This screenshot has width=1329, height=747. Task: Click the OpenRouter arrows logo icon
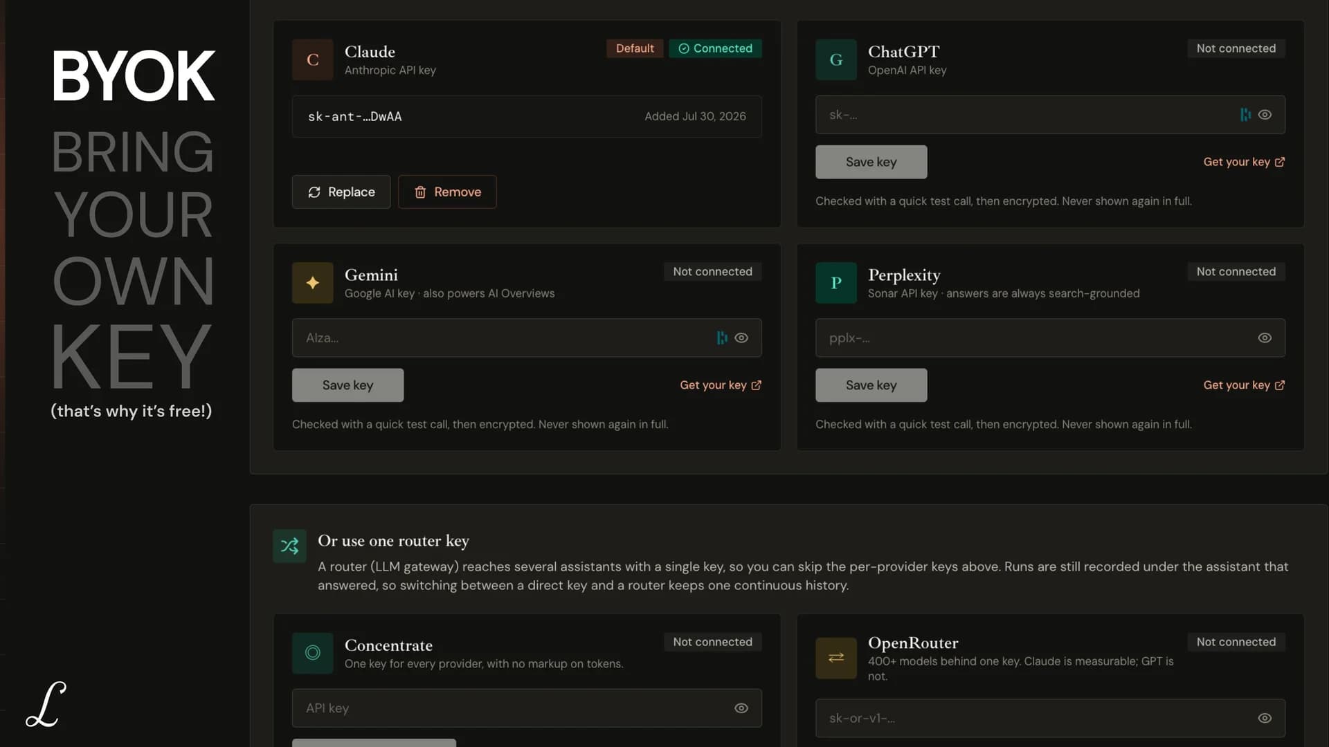tap(836, 658)
